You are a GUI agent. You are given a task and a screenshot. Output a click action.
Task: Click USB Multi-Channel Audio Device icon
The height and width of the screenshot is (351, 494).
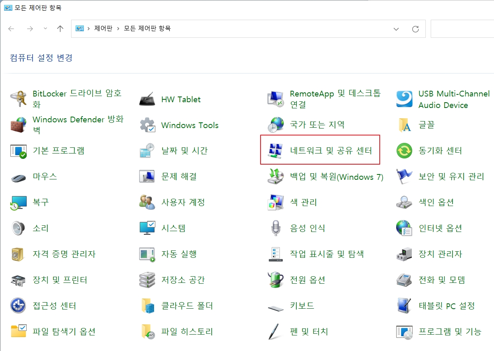click(404, 99)
